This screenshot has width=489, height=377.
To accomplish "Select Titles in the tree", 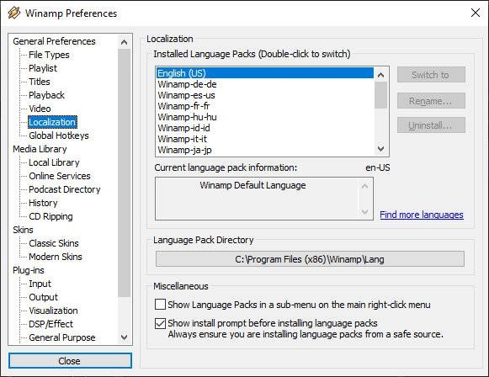I will (40, 82).
